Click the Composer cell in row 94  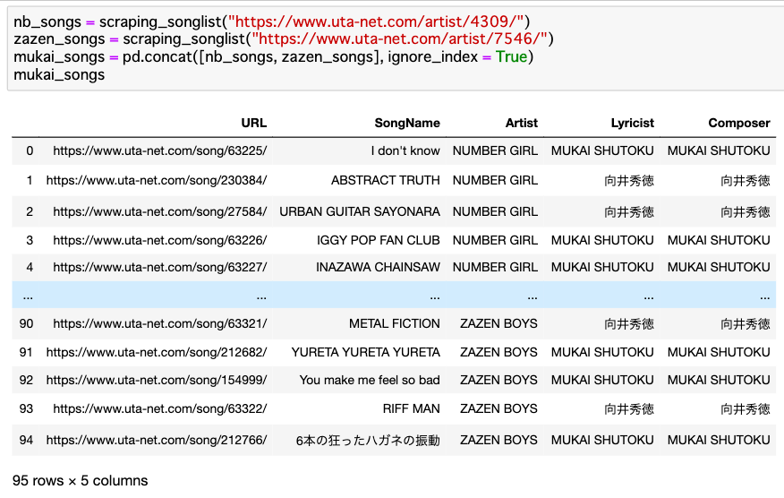(x=719, y=440)
